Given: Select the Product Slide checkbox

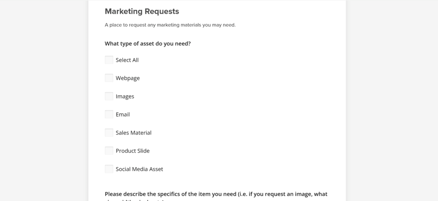Looking at the screenshot, I should point(109,151).
